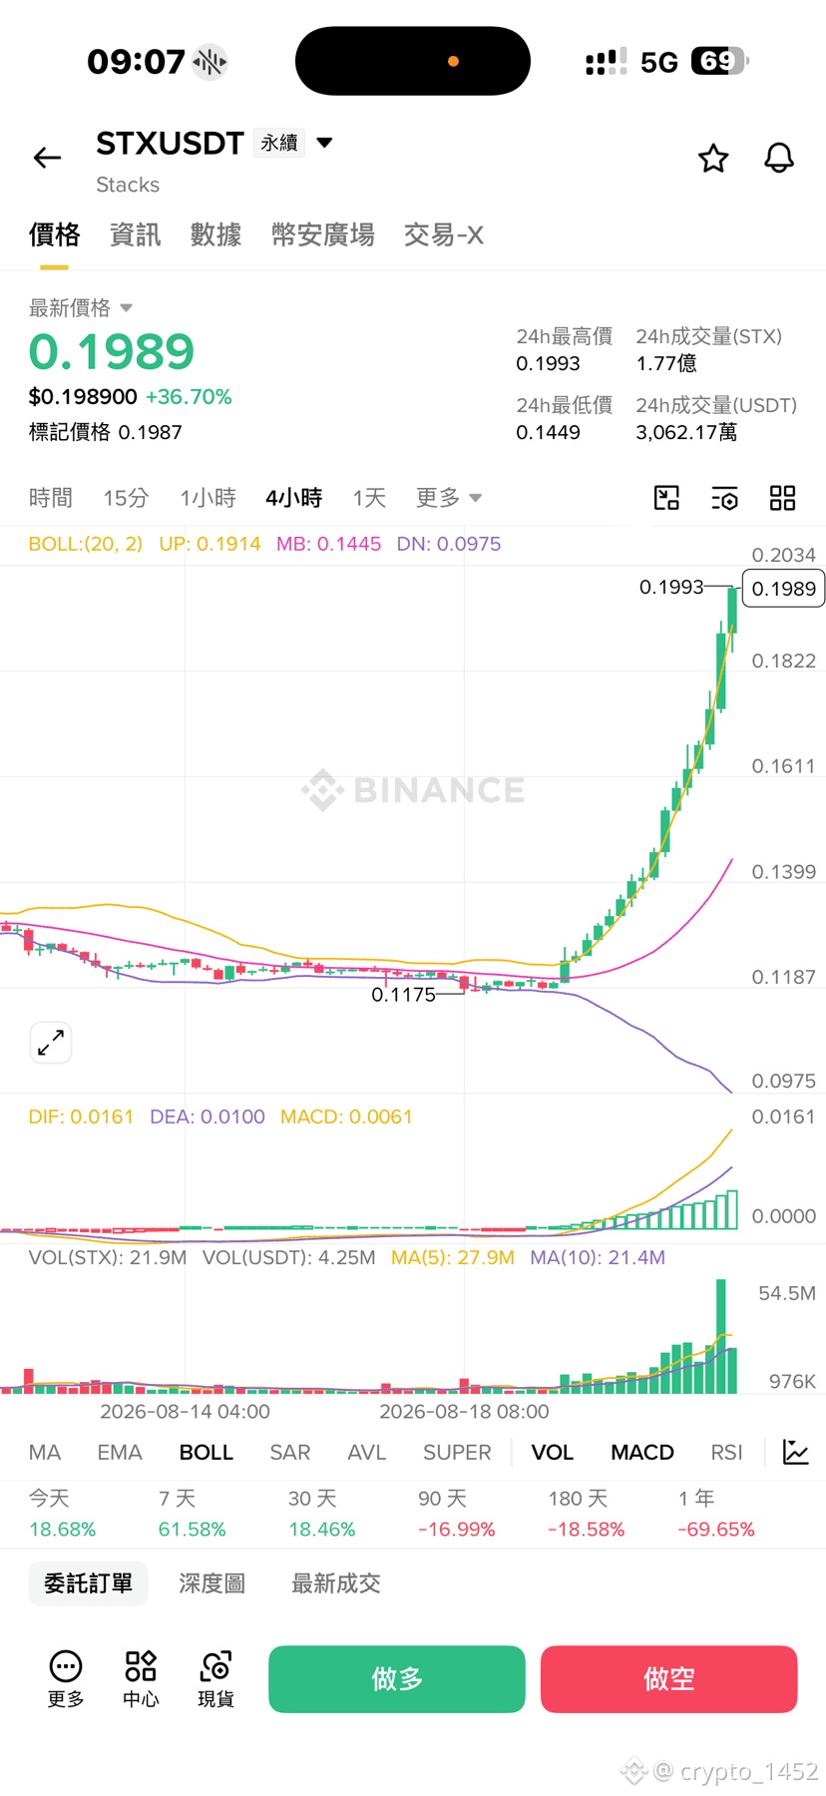Open the 深度圖 depth chart tab
Image resolution: width=826 pixels, height=1796 pixels.
(x=211, y=1583)
